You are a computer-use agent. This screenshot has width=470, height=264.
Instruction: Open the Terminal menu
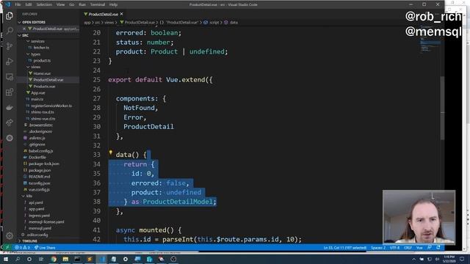tap(98, 4)
